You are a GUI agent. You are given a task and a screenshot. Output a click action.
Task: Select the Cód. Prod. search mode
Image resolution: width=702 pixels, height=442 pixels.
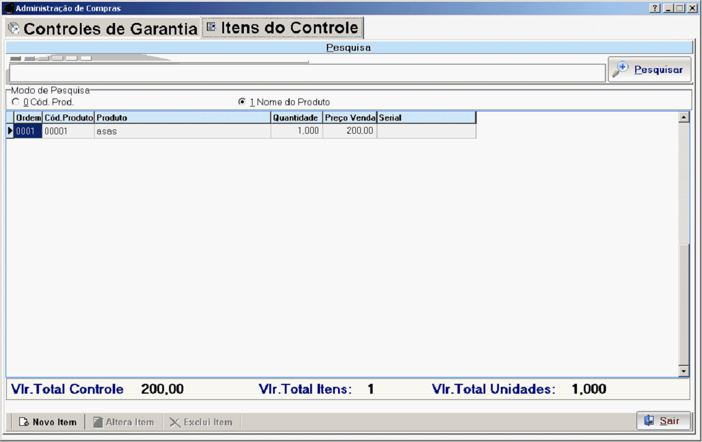click(15, 102)
